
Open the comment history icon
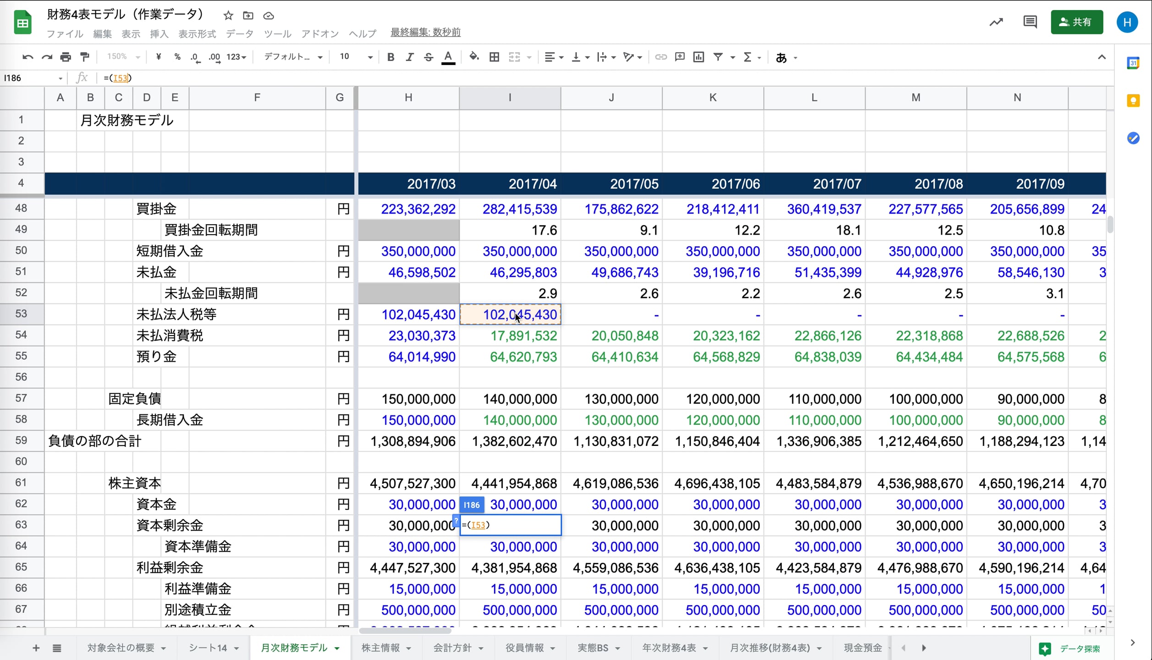[1030, 22]
